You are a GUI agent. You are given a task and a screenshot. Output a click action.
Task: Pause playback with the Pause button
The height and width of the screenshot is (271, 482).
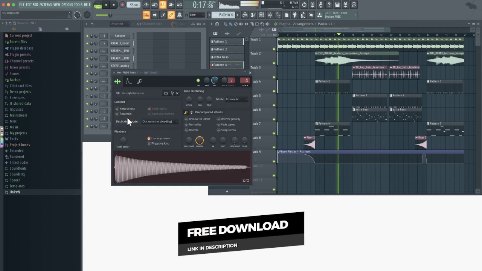point(105,5)
